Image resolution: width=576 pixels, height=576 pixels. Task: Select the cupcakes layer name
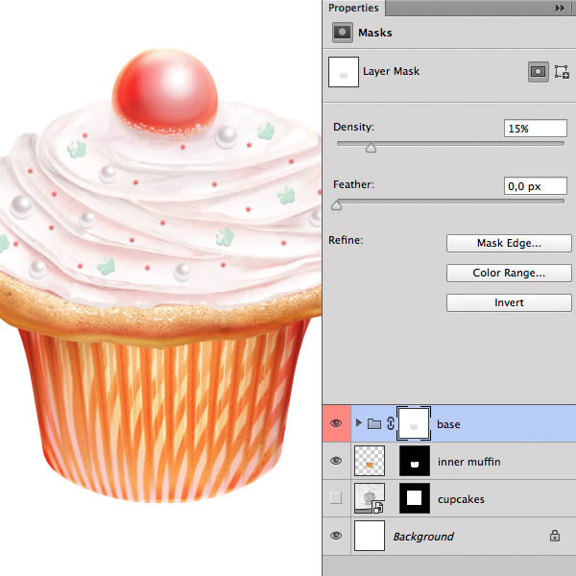pyautogui.click(x=461, y=499)
